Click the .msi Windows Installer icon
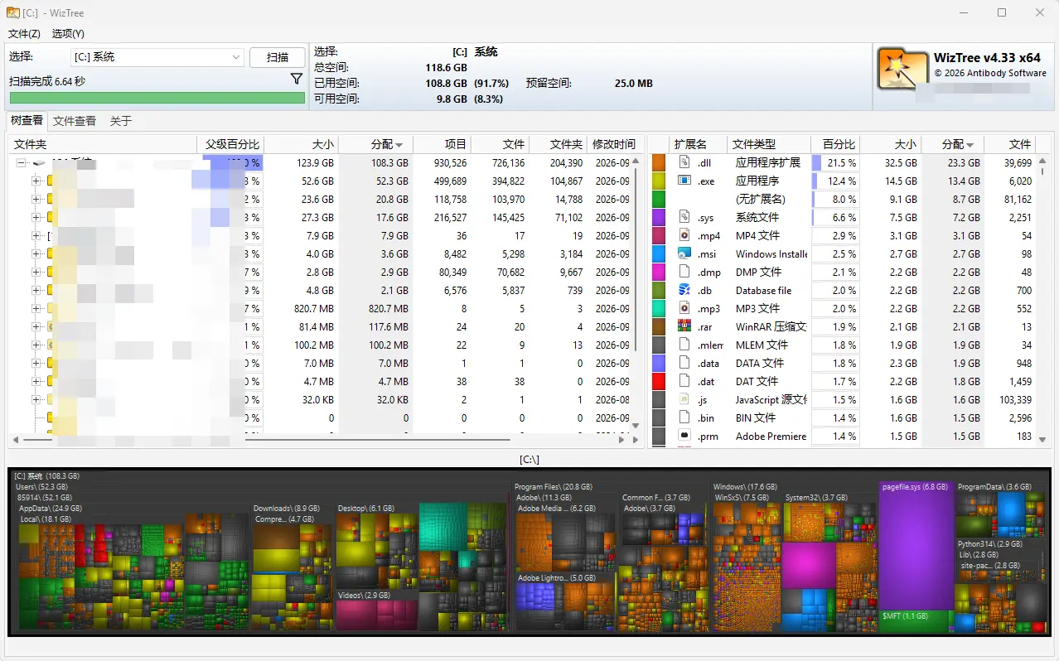 tap(684, 253)
